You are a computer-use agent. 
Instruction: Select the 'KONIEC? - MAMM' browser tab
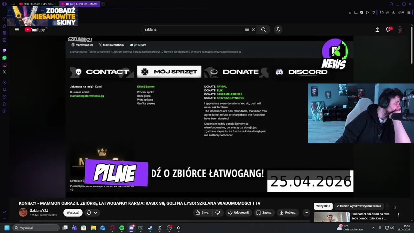pyautogui.click(x=80, y=4)
